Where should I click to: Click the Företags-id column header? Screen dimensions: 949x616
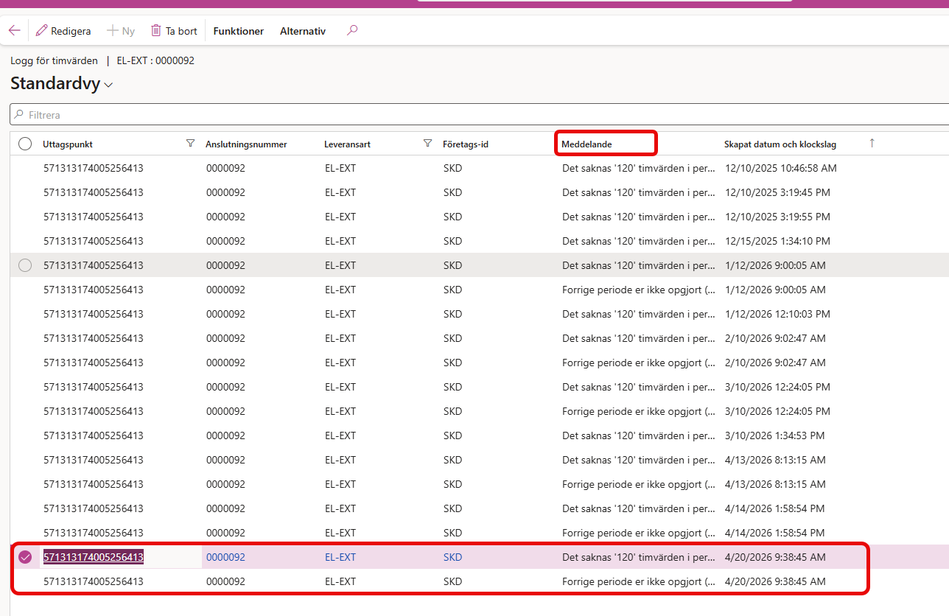click(465, 144)
